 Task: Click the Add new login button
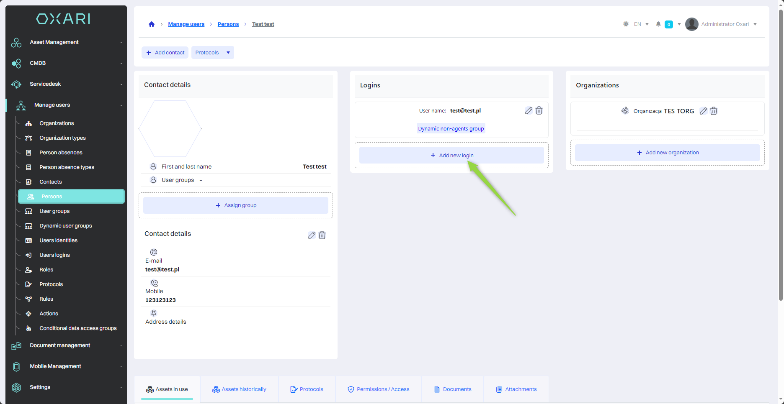(x=451, y=156)
